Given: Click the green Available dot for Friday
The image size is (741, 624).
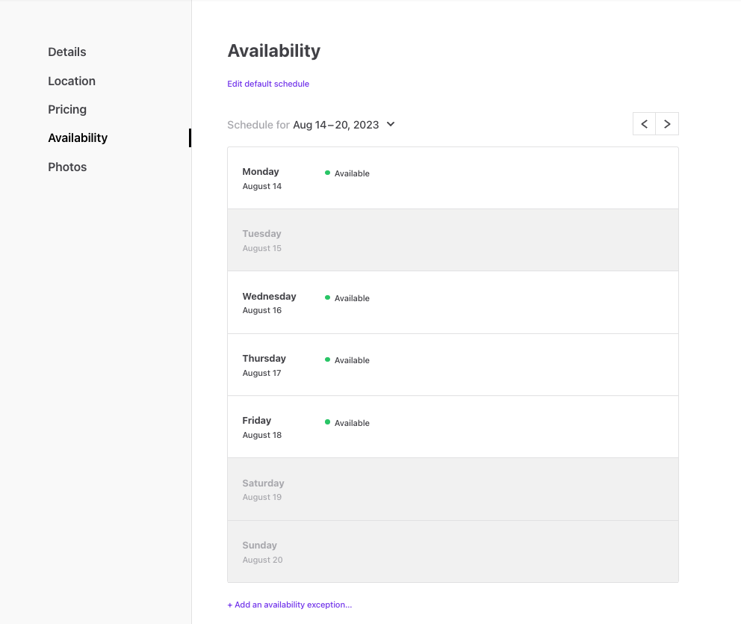Looking at the screenshot, I should [327, 422].
